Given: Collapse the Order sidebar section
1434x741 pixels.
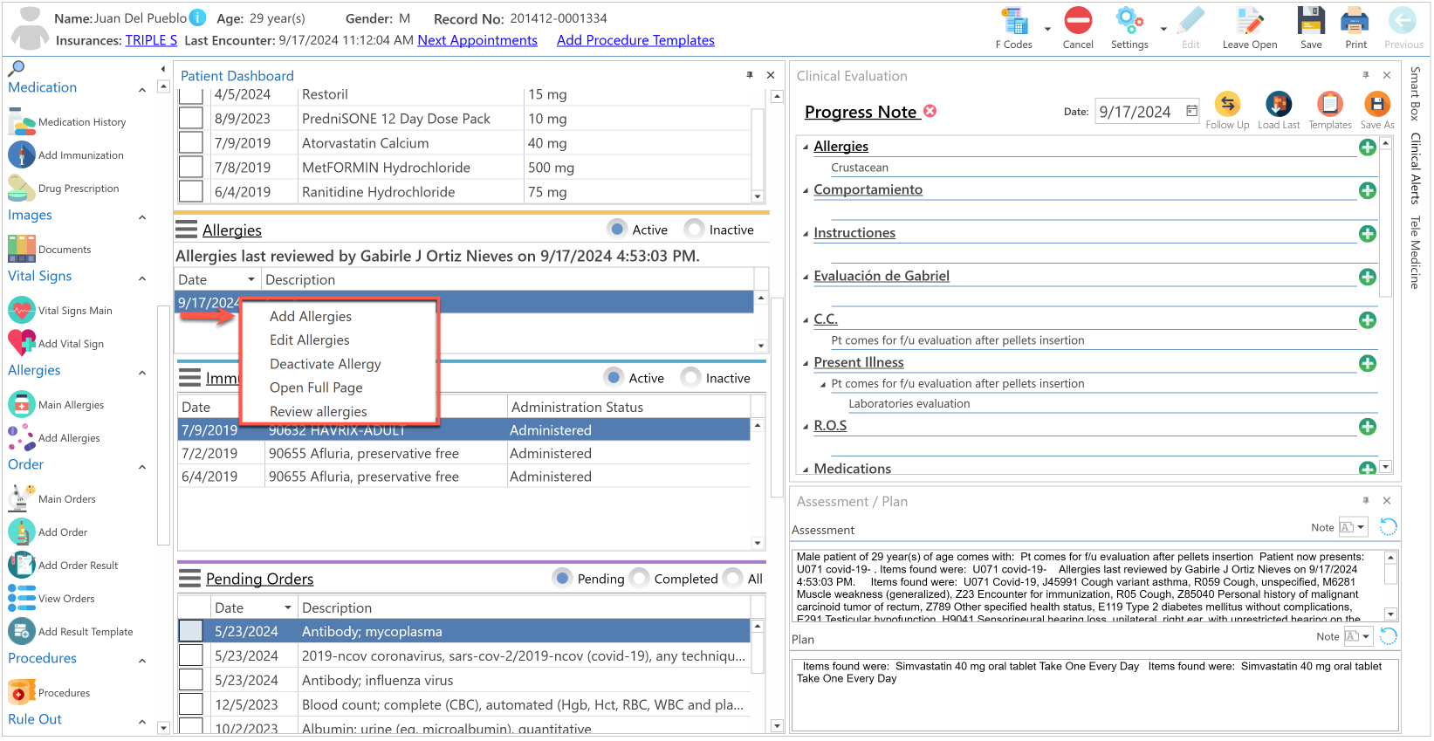Looking at the screenshot, I should 142,467.
